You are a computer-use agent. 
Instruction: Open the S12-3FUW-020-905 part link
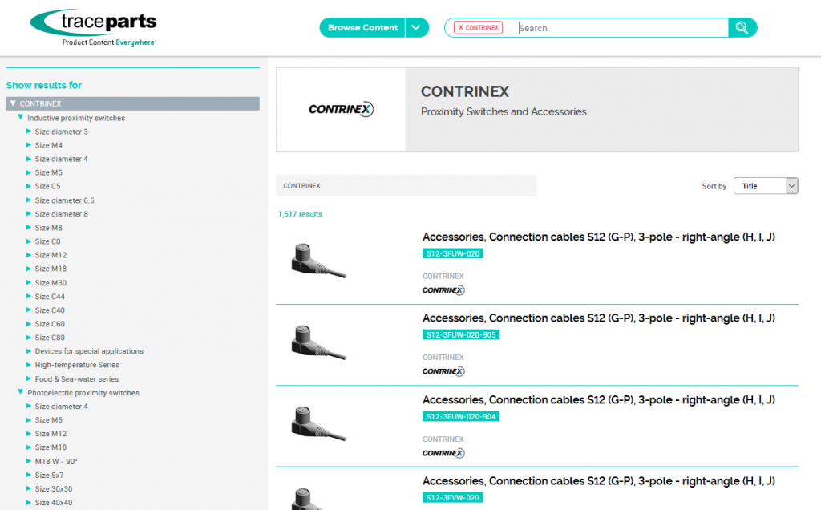coord(460,334)
